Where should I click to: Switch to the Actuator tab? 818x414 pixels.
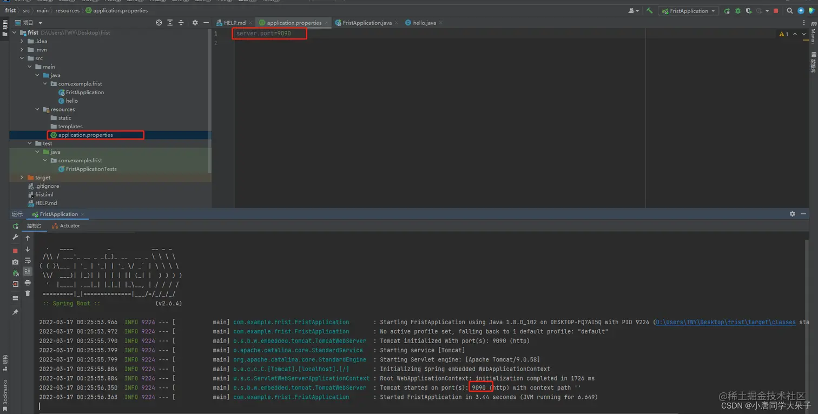tap(66, 226)
